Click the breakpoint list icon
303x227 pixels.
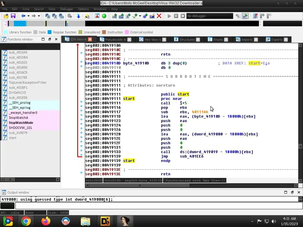pyautogui.click(x=255, y=16)
